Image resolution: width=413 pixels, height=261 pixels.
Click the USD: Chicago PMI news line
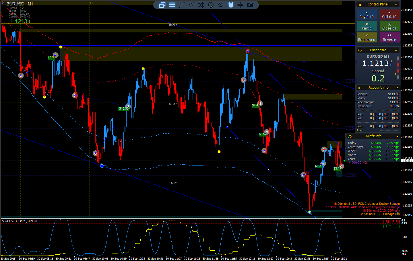coord(380,214)
